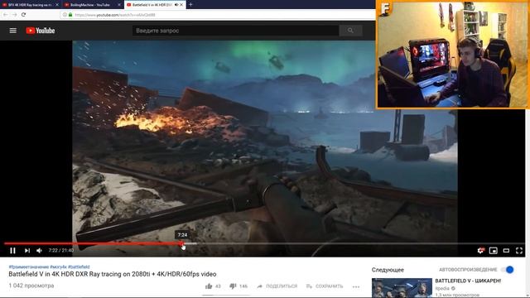Click the search magnifier button
Image resolution: width=530 pixels, height=298 pixels.
click(x=350, y=31)
